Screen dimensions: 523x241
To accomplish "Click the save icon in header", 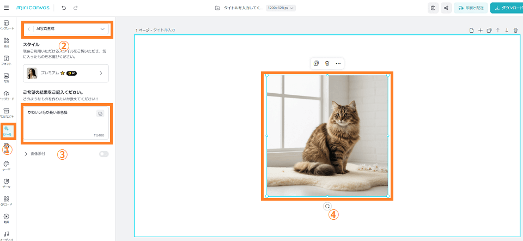I will [x=433, y=8].
